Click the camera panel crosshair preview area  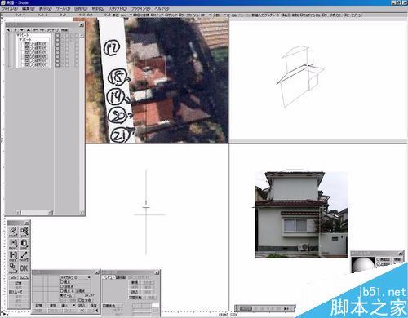tap(46, 288)
